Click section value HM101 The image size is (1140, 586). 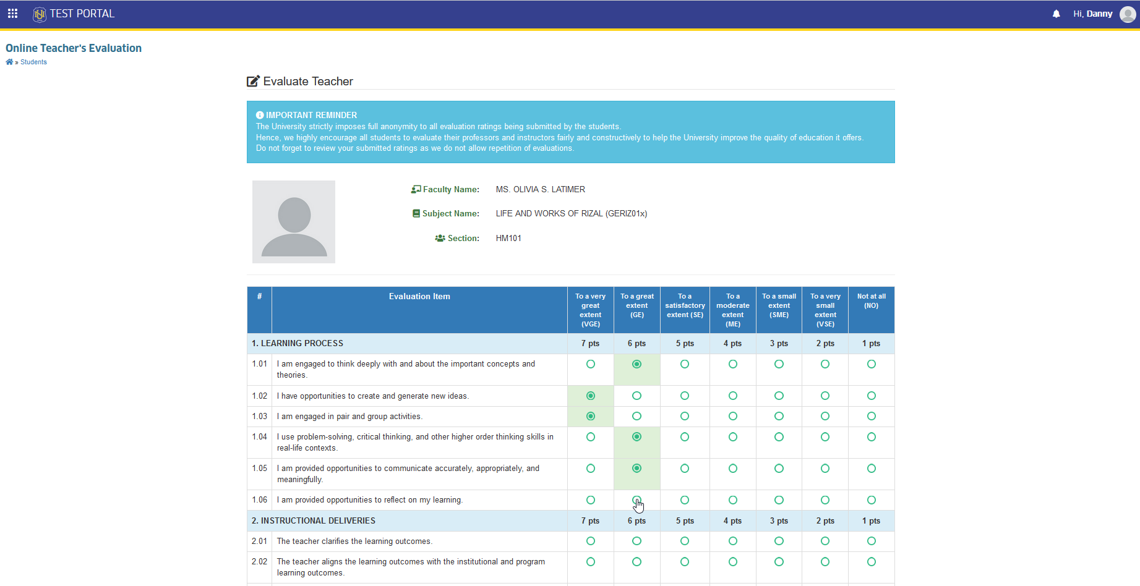click(x=508, y=238)
